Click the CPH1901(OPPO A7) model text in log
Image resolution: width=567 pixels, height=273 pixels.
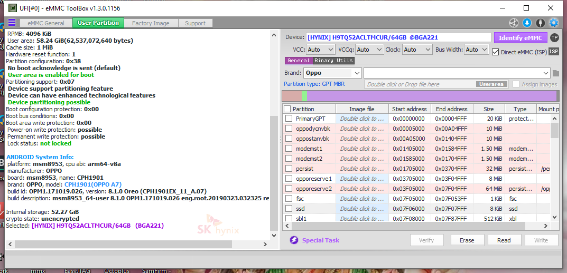click(94, 184)
